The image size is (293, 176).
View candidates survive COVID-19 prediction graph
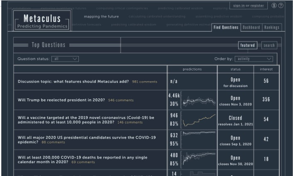(199, 138)
